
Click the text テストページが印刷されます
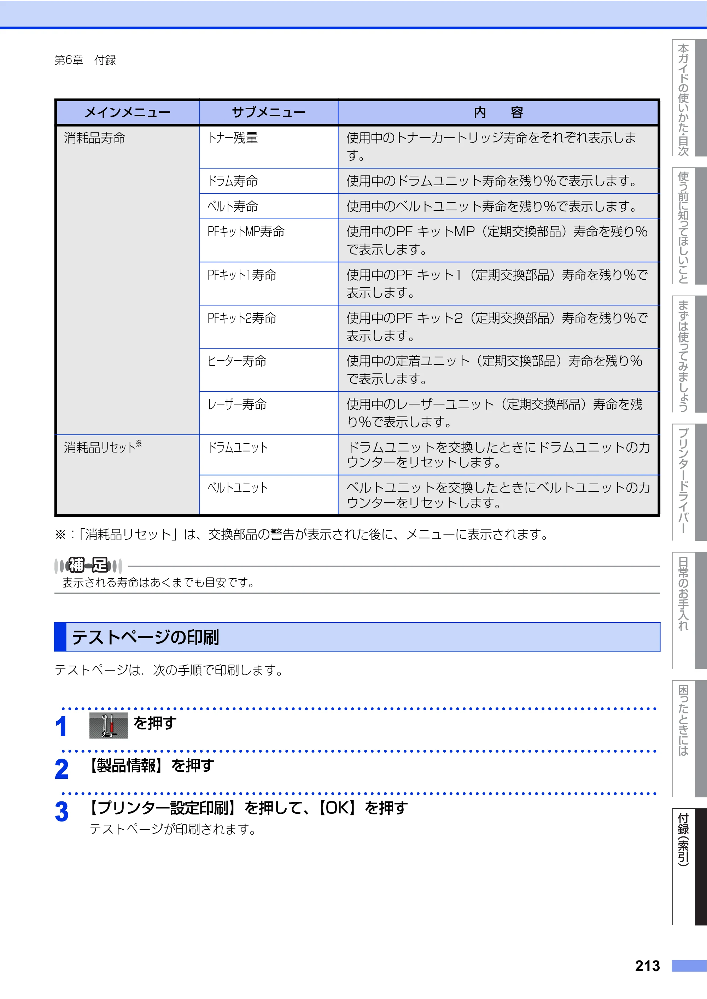[173, 829]
